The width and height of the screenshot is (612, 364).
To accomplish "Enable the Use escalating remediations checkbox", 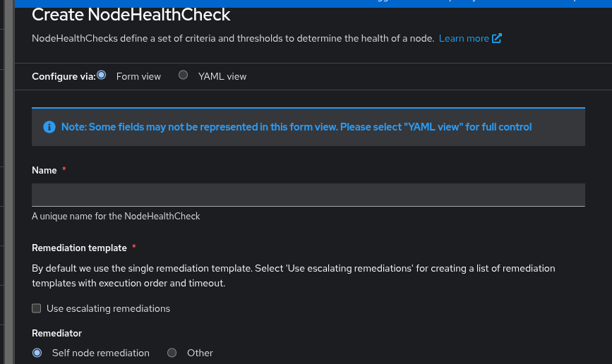I will (x=37, y=308).
